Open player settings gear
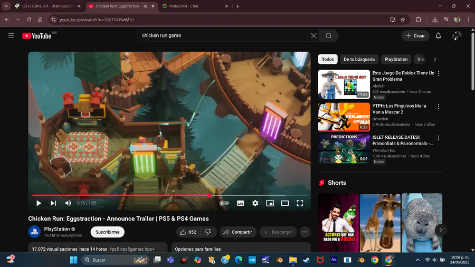Image resolution: width=475 pixels, height=267 pixels. pos(255,203)
